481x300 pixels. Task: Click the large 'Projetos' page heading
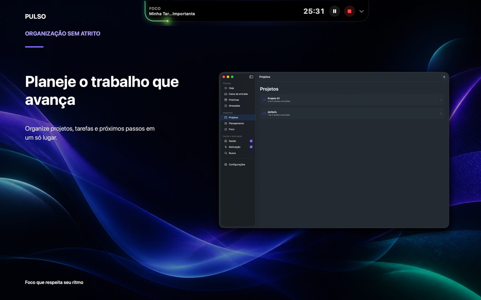point(269,89)
